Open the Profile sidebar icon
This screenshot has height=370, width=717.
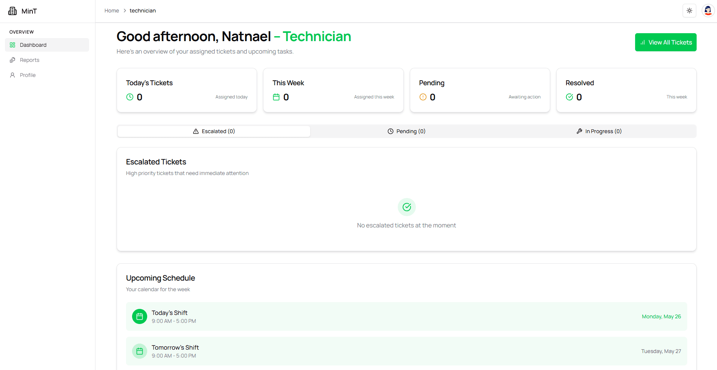13,75
